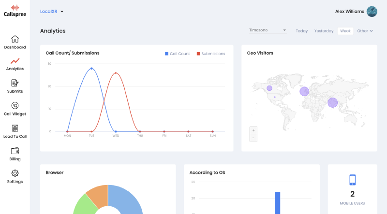387x214 pixels.
Task: Expand the LocalXR account dropdown arrow
Action: [x=62, y=12]
